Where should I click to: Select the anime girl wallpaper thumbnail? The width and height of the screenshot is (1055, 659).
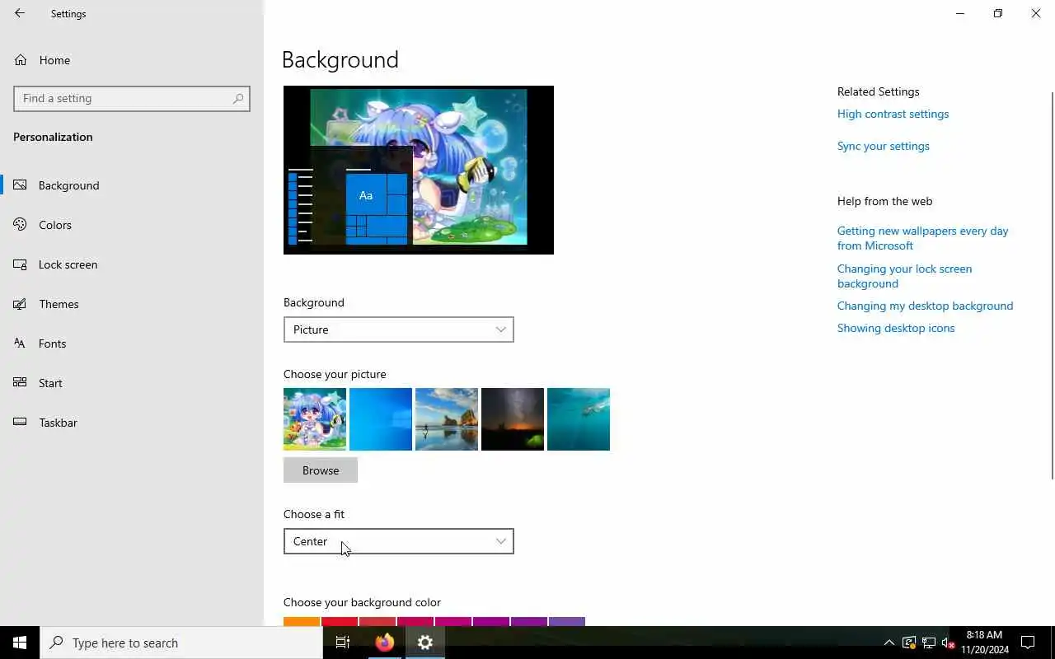315,419
